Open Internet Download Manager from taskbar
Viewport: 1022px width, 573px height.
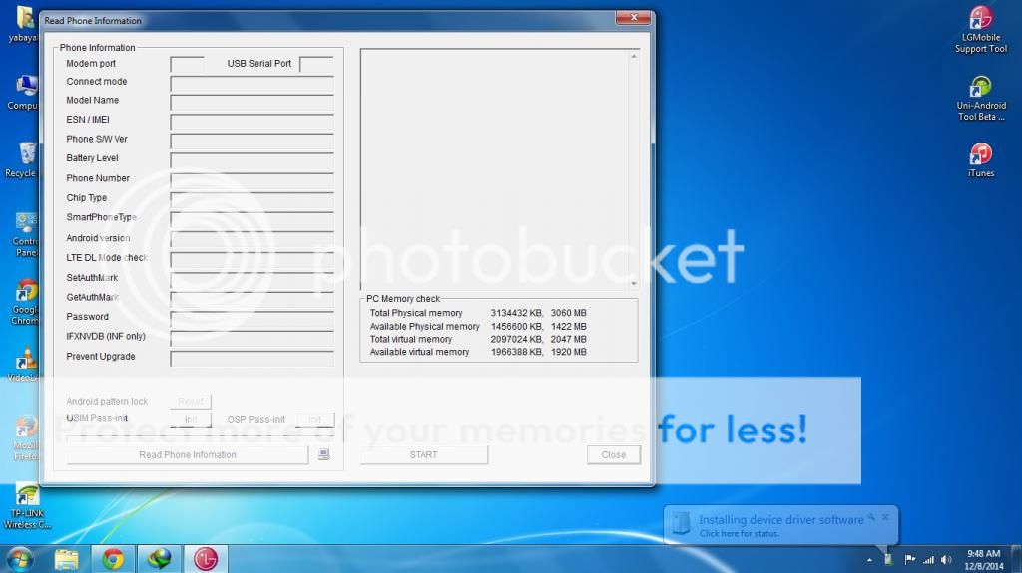coord(159,559)
